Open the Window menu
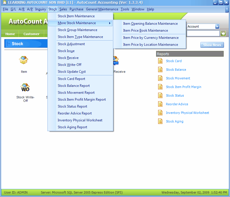Viewport: 230px width, 197px height. coord(138,9)
